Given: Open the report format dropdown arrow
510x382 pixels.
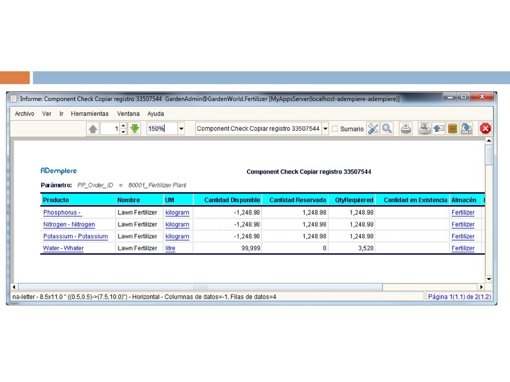Looking at the screenshot, I should point(325,129).
